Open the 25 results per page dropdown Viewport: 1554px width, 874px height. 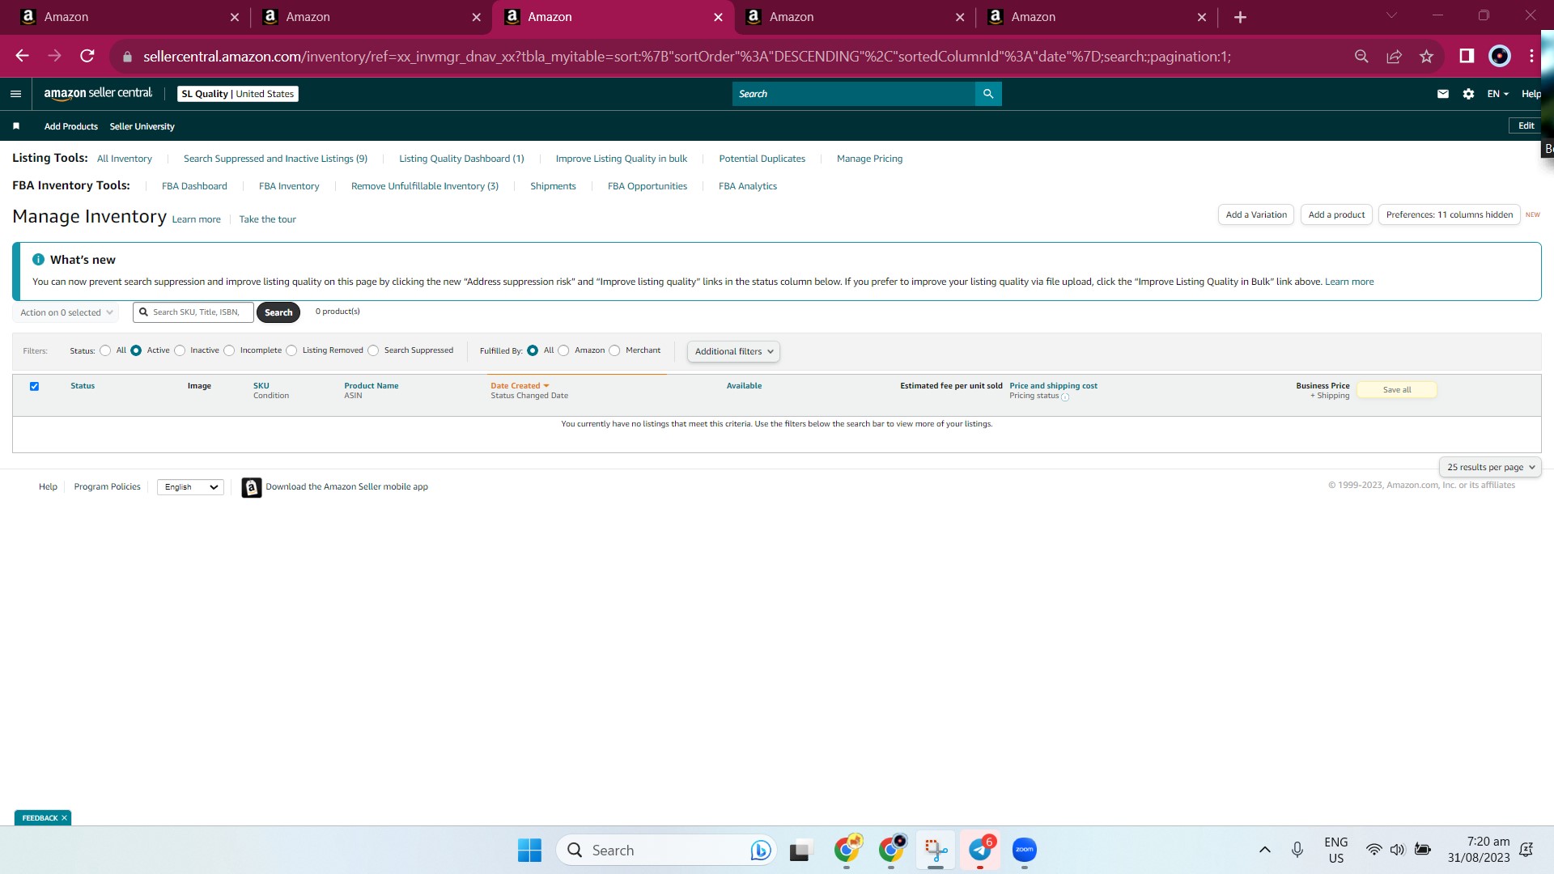coord(1490,468)
